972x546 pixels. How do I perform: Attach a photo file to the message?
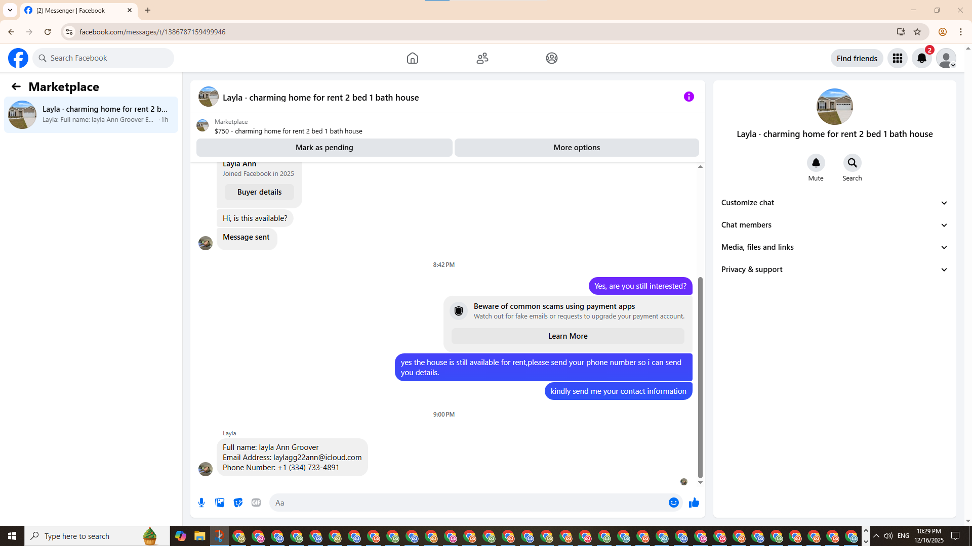(x=220, y=503)
